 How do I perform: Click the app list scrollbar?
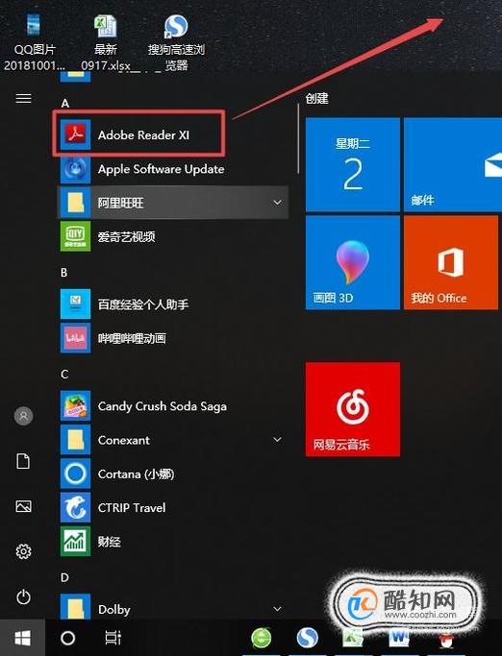coord(298,138)
